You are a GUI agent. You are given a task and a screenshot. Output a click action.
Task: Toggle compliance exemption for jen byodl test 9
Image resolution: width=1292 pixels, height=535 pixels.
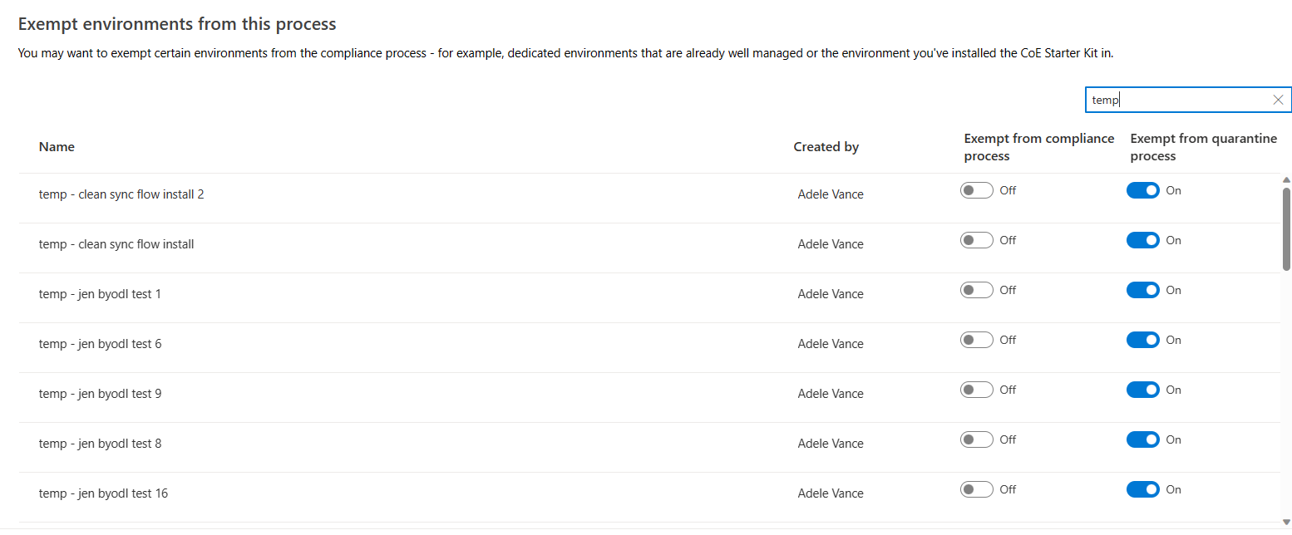point(976,390)
